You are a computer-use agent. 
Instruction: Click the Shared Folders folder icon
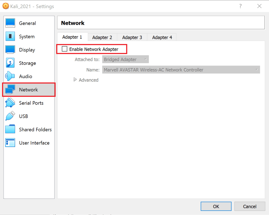10,129
